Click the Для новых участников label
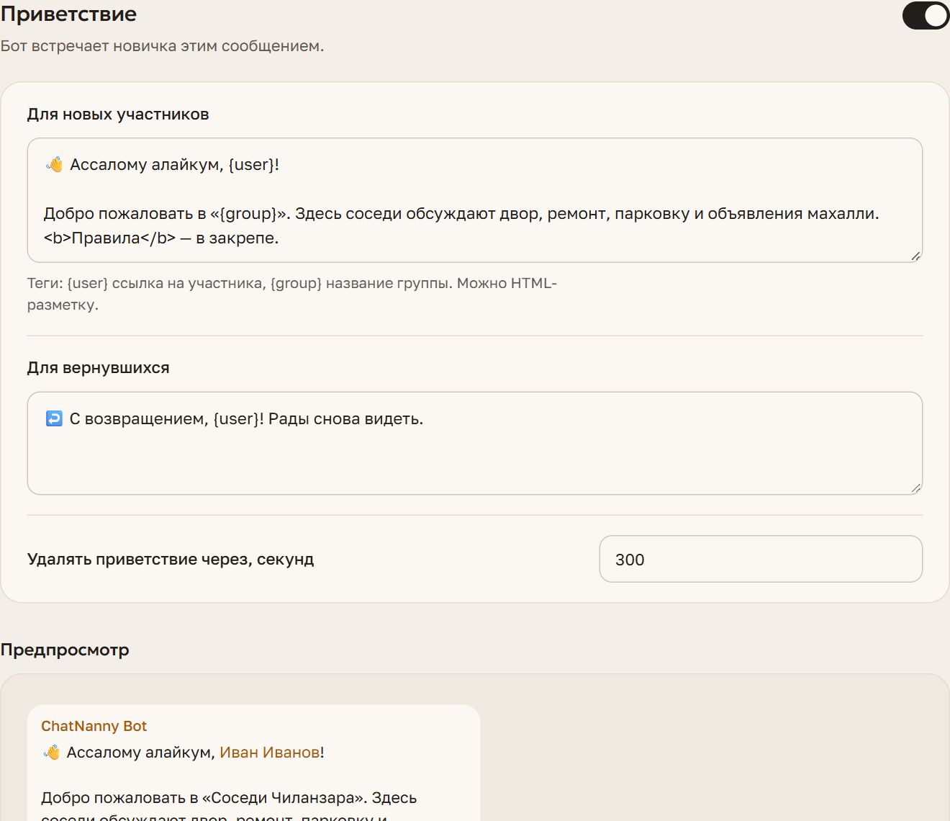Viewport: 950px width, 821px height. tap(118, 115)
